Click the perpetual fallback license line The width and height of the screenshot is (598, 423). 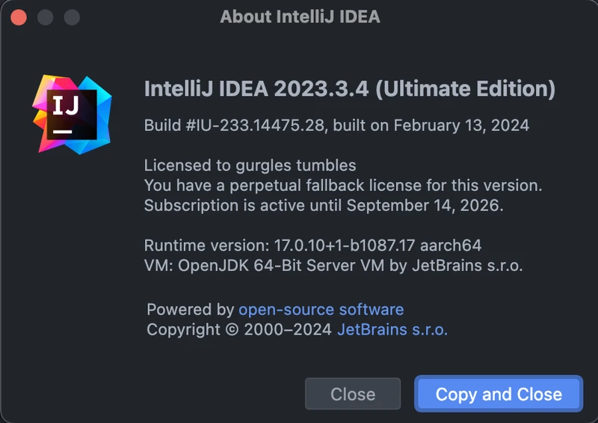click(342, 185)
